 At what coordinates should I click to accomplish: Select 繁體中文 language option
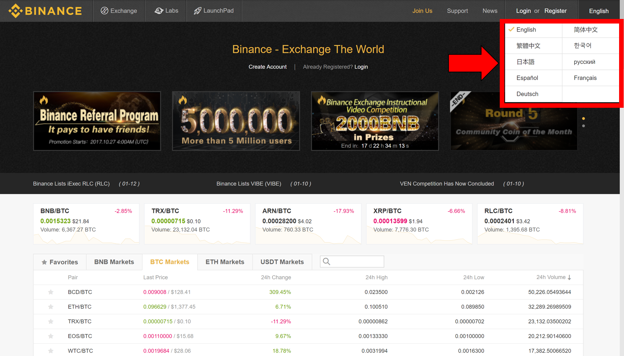533,46
